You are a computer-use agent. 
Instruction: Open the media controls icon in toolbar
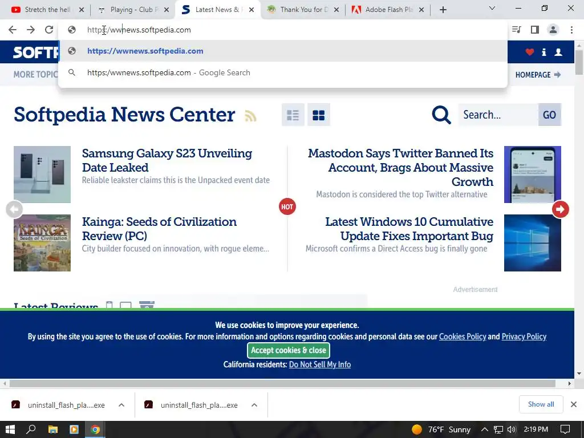click(x=517, y=30)
